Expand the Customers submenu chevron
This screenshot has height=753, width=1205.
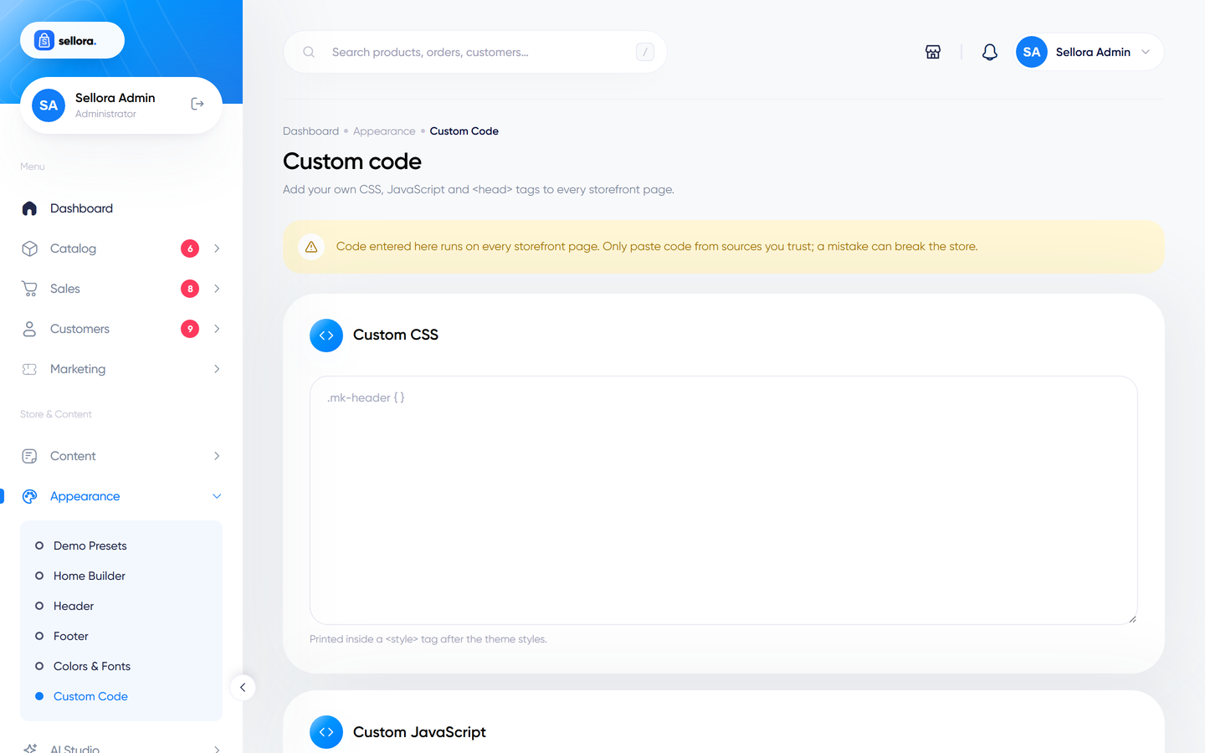[x=217, y=329]
